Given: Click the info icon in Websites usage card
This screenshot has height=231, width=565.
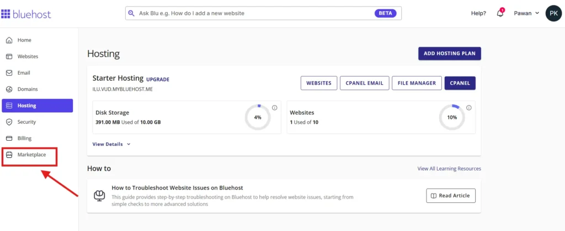Looking at the screenshot, I should [x=469, y=107].
